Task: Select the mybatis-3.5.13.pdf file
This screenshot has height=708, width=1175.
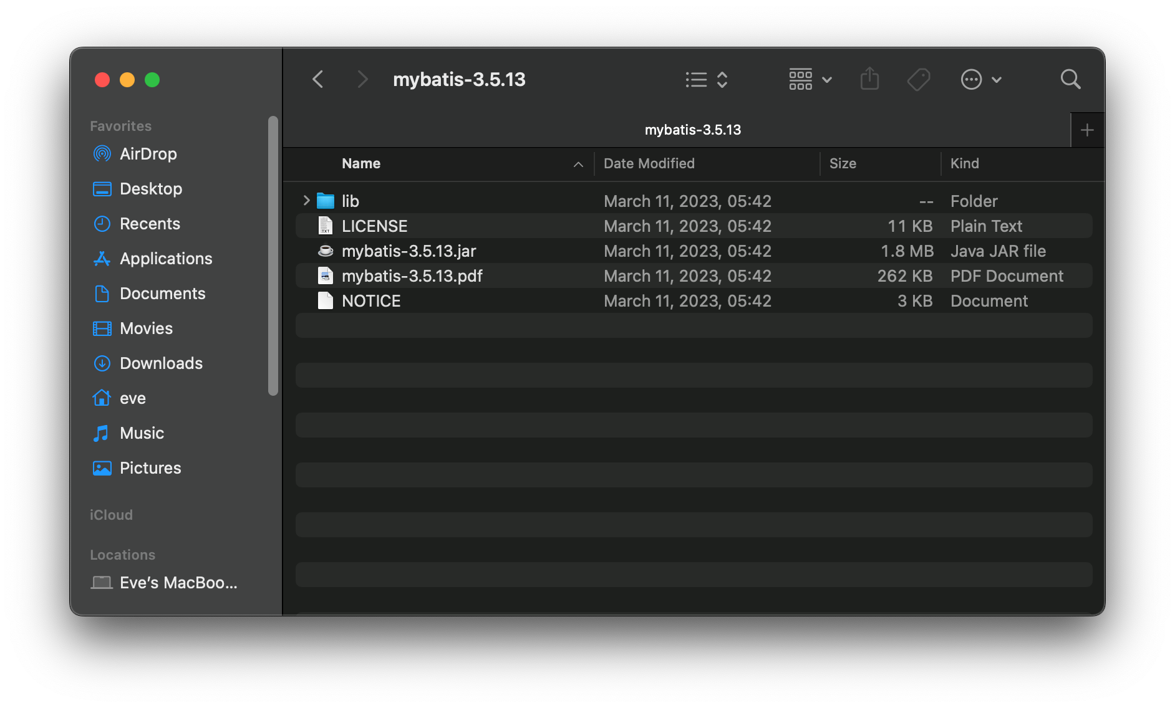Action: (412, 275)
